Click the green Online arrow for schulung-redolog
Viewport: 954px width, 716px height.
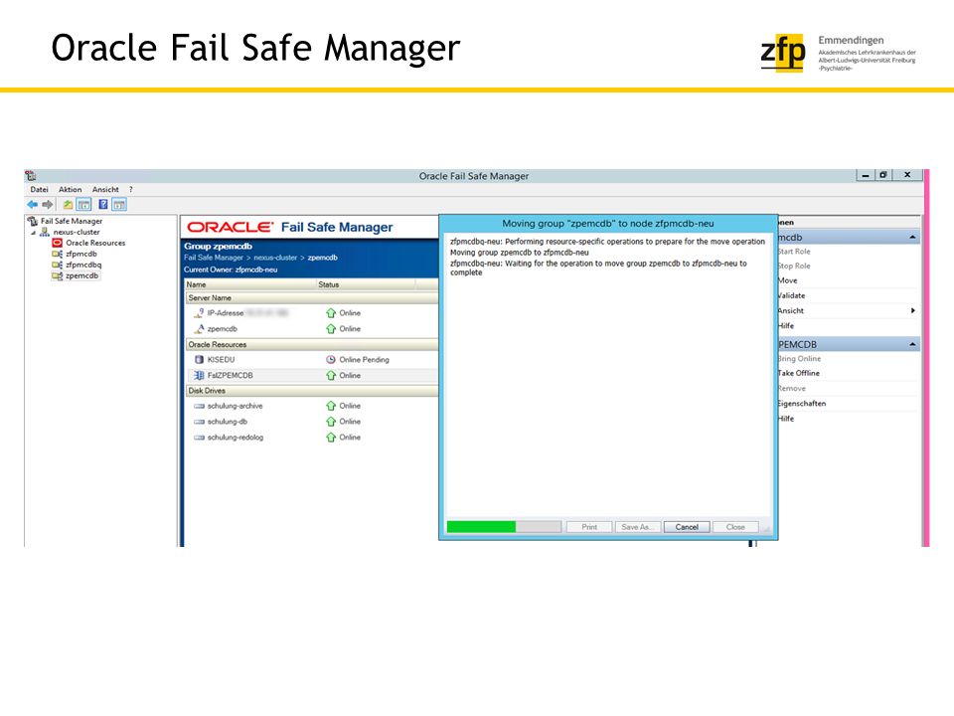click(x=331, y=438)
